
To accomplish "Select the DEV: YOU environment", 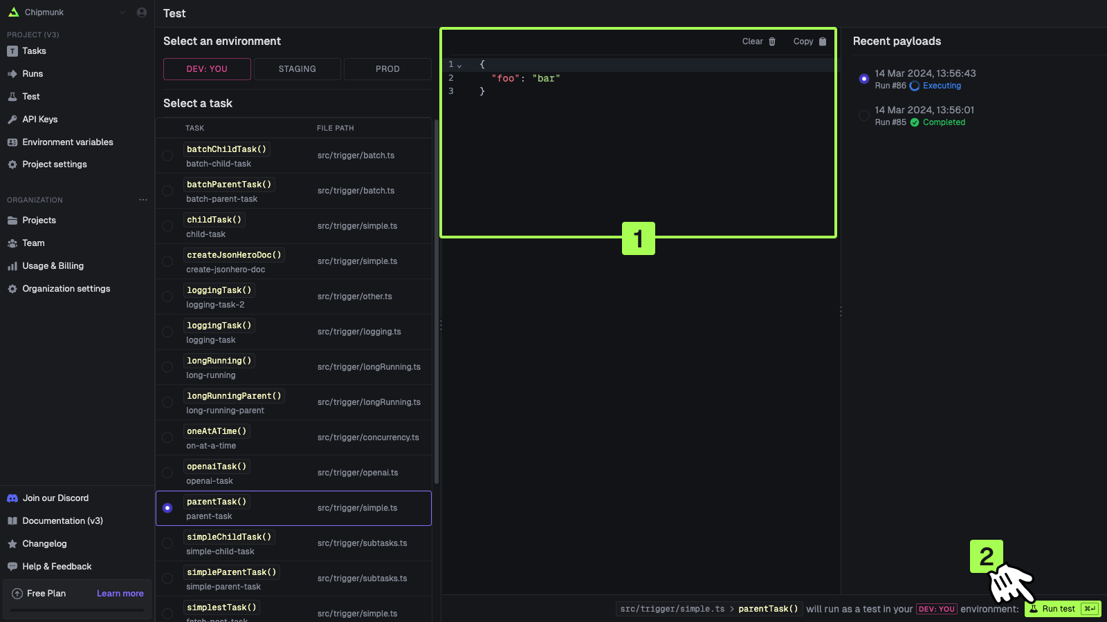I will click(207, 69).
